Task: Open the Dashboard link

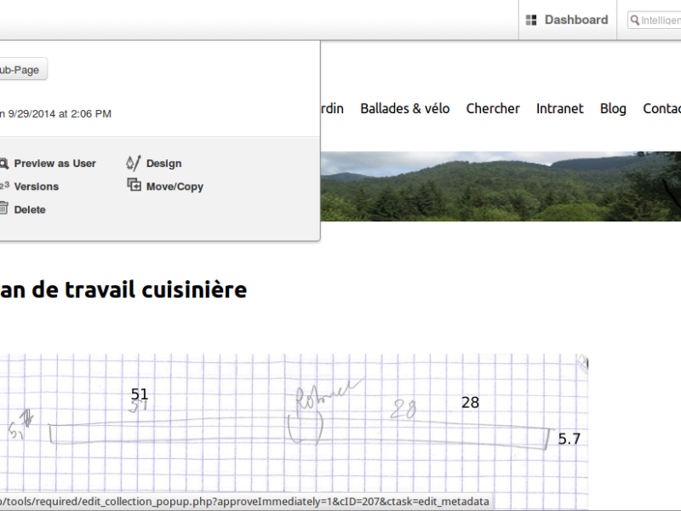Action: [x=576, y=20]
